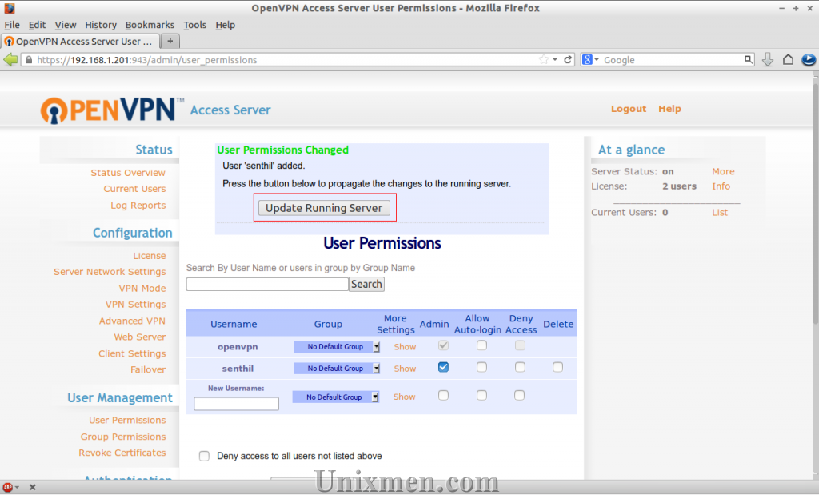Viewport: 819px width, 495px height.
Task: Open the Help link in the page header
Action: click(669, 109)
